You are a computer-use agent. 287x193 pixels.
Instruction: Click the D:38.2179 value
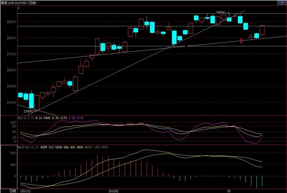[x=60, y=118]
